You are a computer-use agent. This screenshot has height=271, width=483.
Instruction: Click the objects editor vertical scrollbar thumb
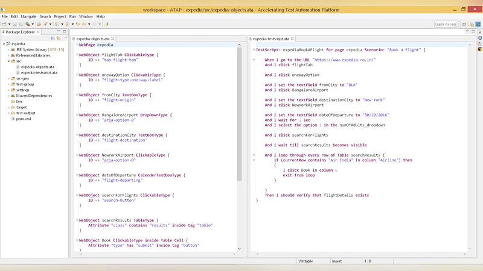tap(239, 114)
